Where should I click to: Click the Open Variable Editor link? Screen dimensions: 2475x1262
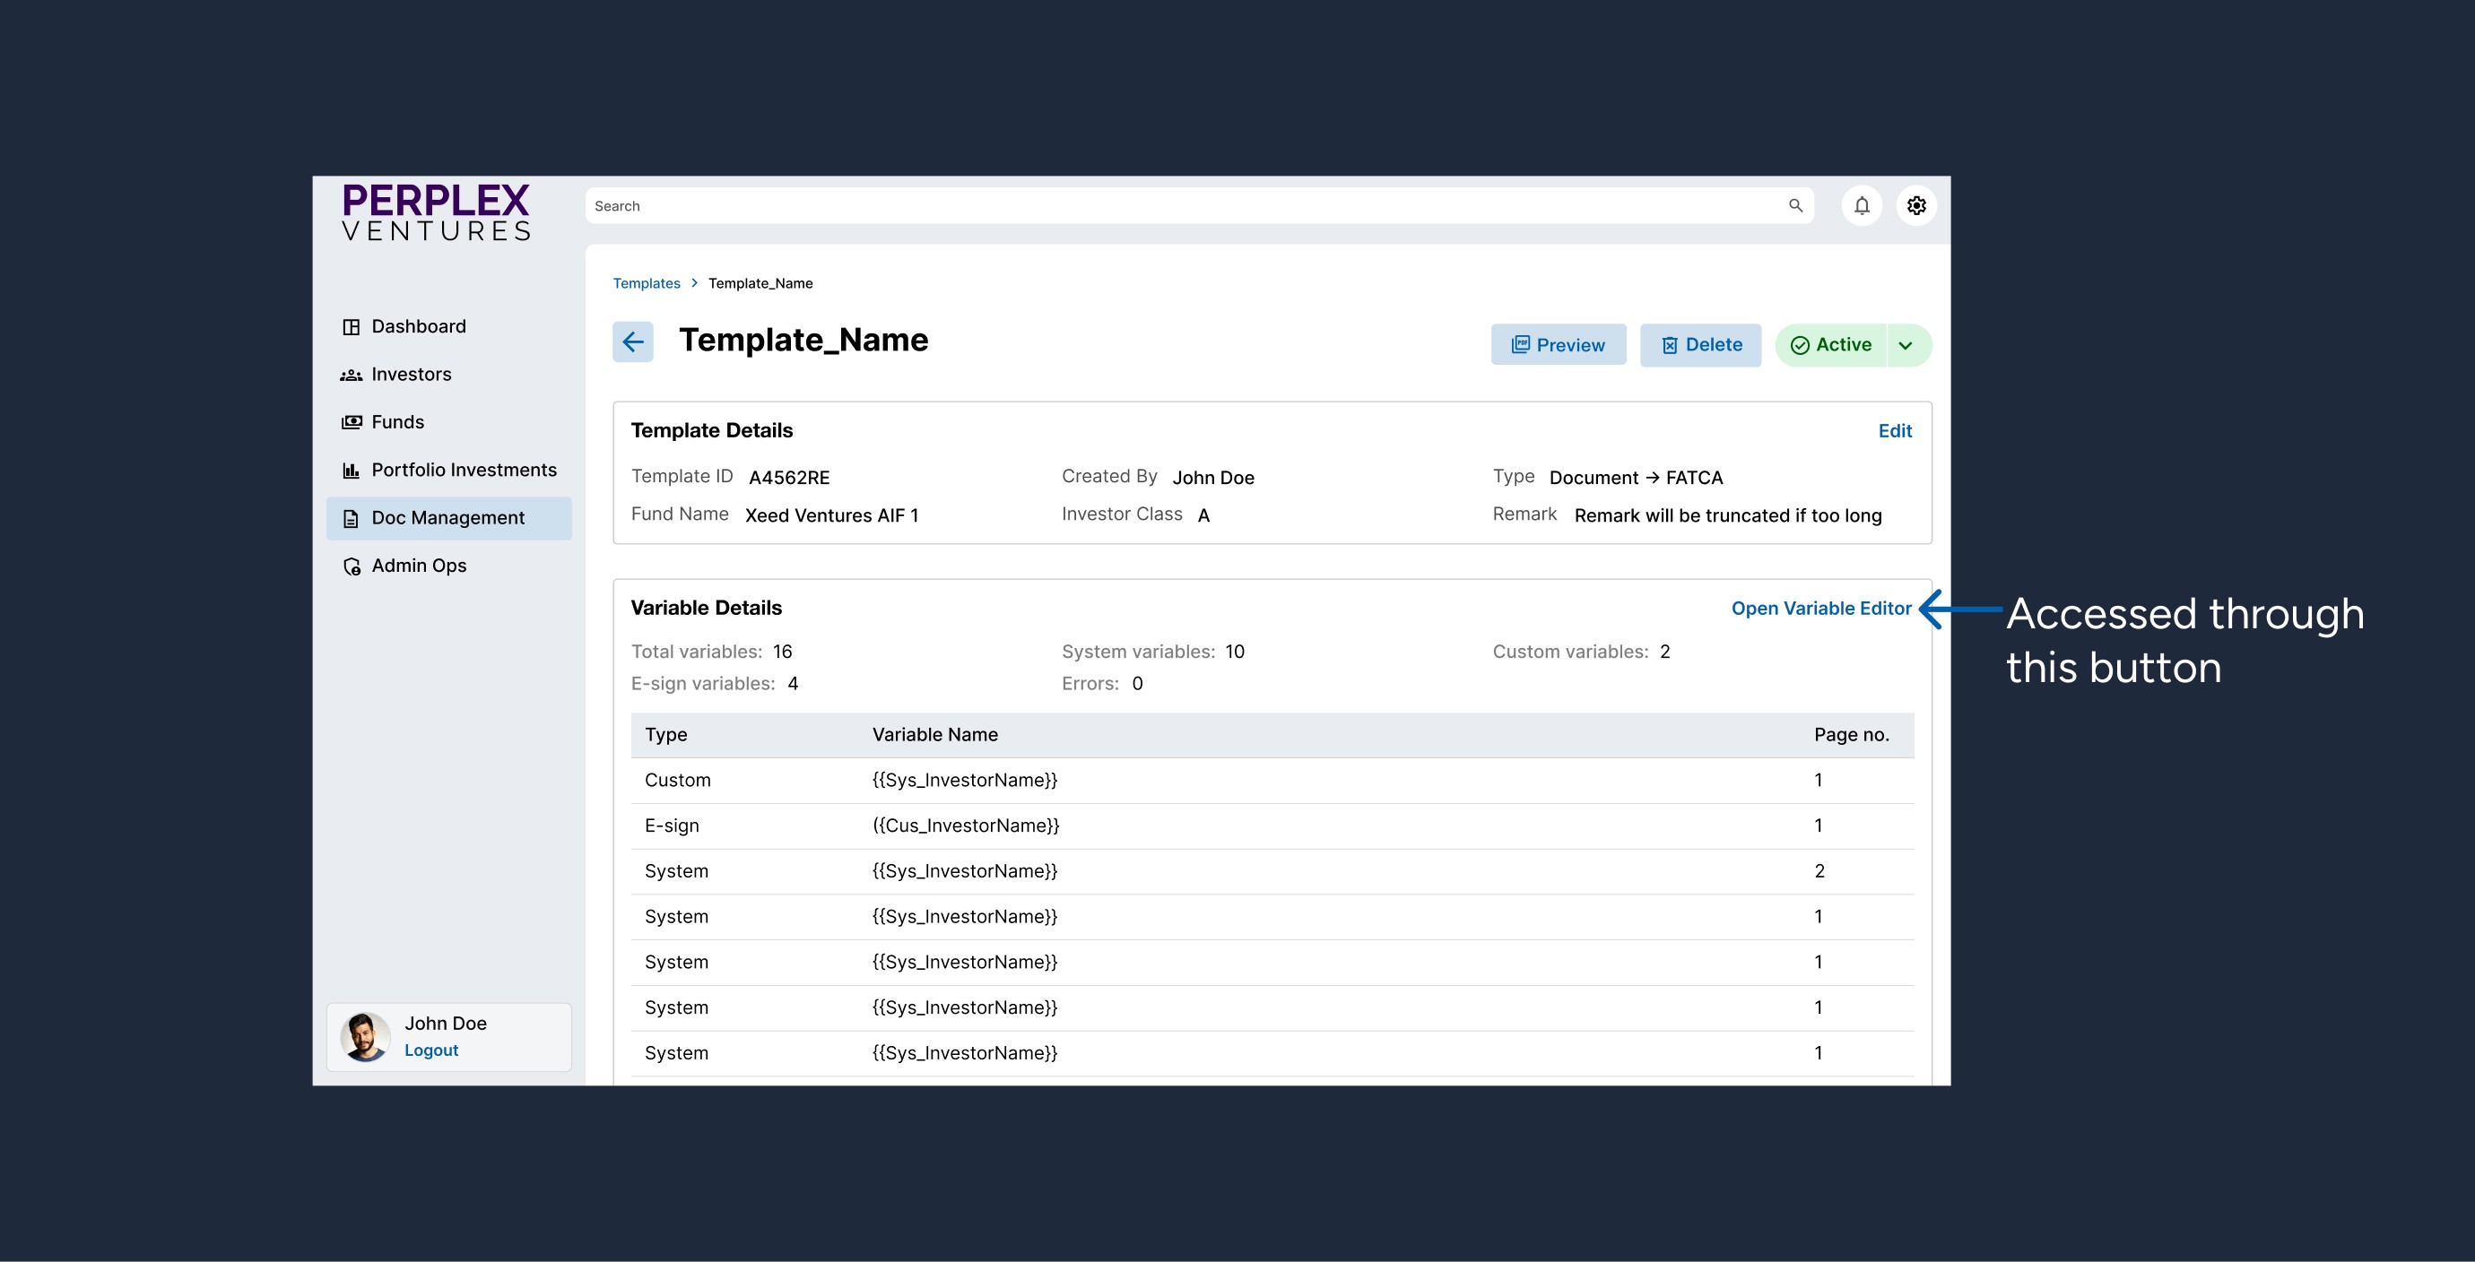coord(1820,608)
